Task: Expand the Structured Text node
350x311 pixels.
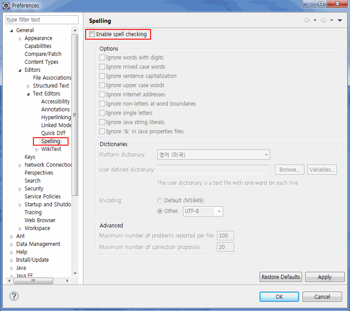Action: 28,86
